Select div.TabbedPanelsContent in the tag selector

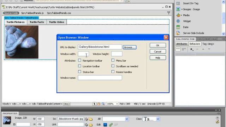point(47,104)
